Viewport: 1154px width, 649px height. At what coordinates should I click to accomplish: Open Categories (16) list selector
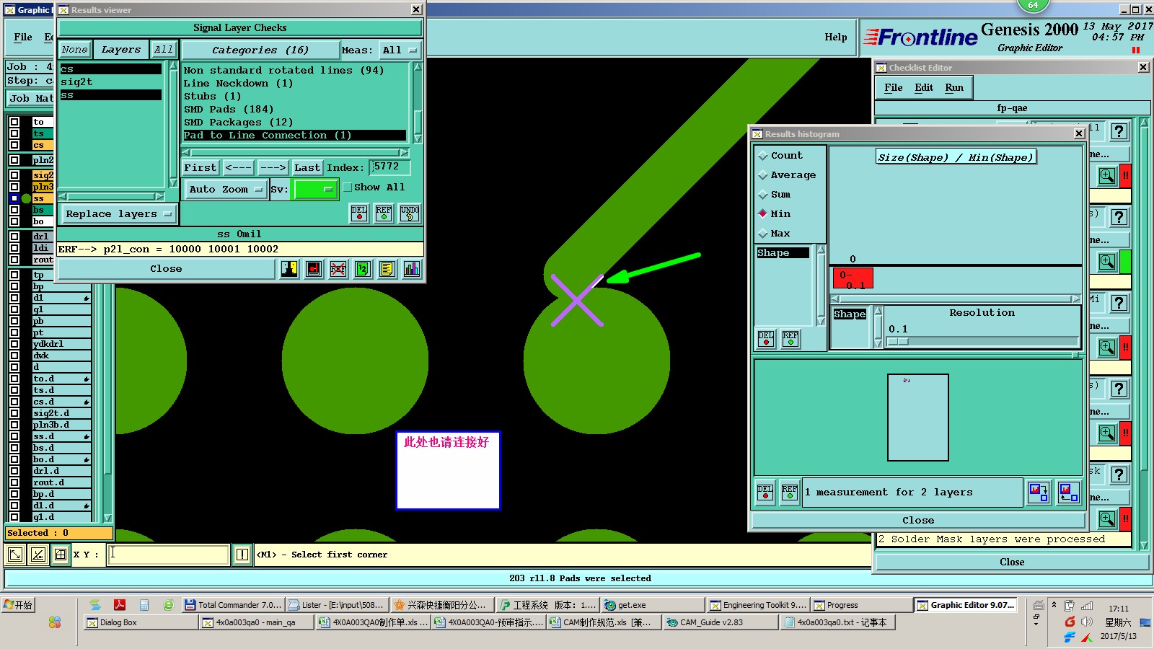260,50
